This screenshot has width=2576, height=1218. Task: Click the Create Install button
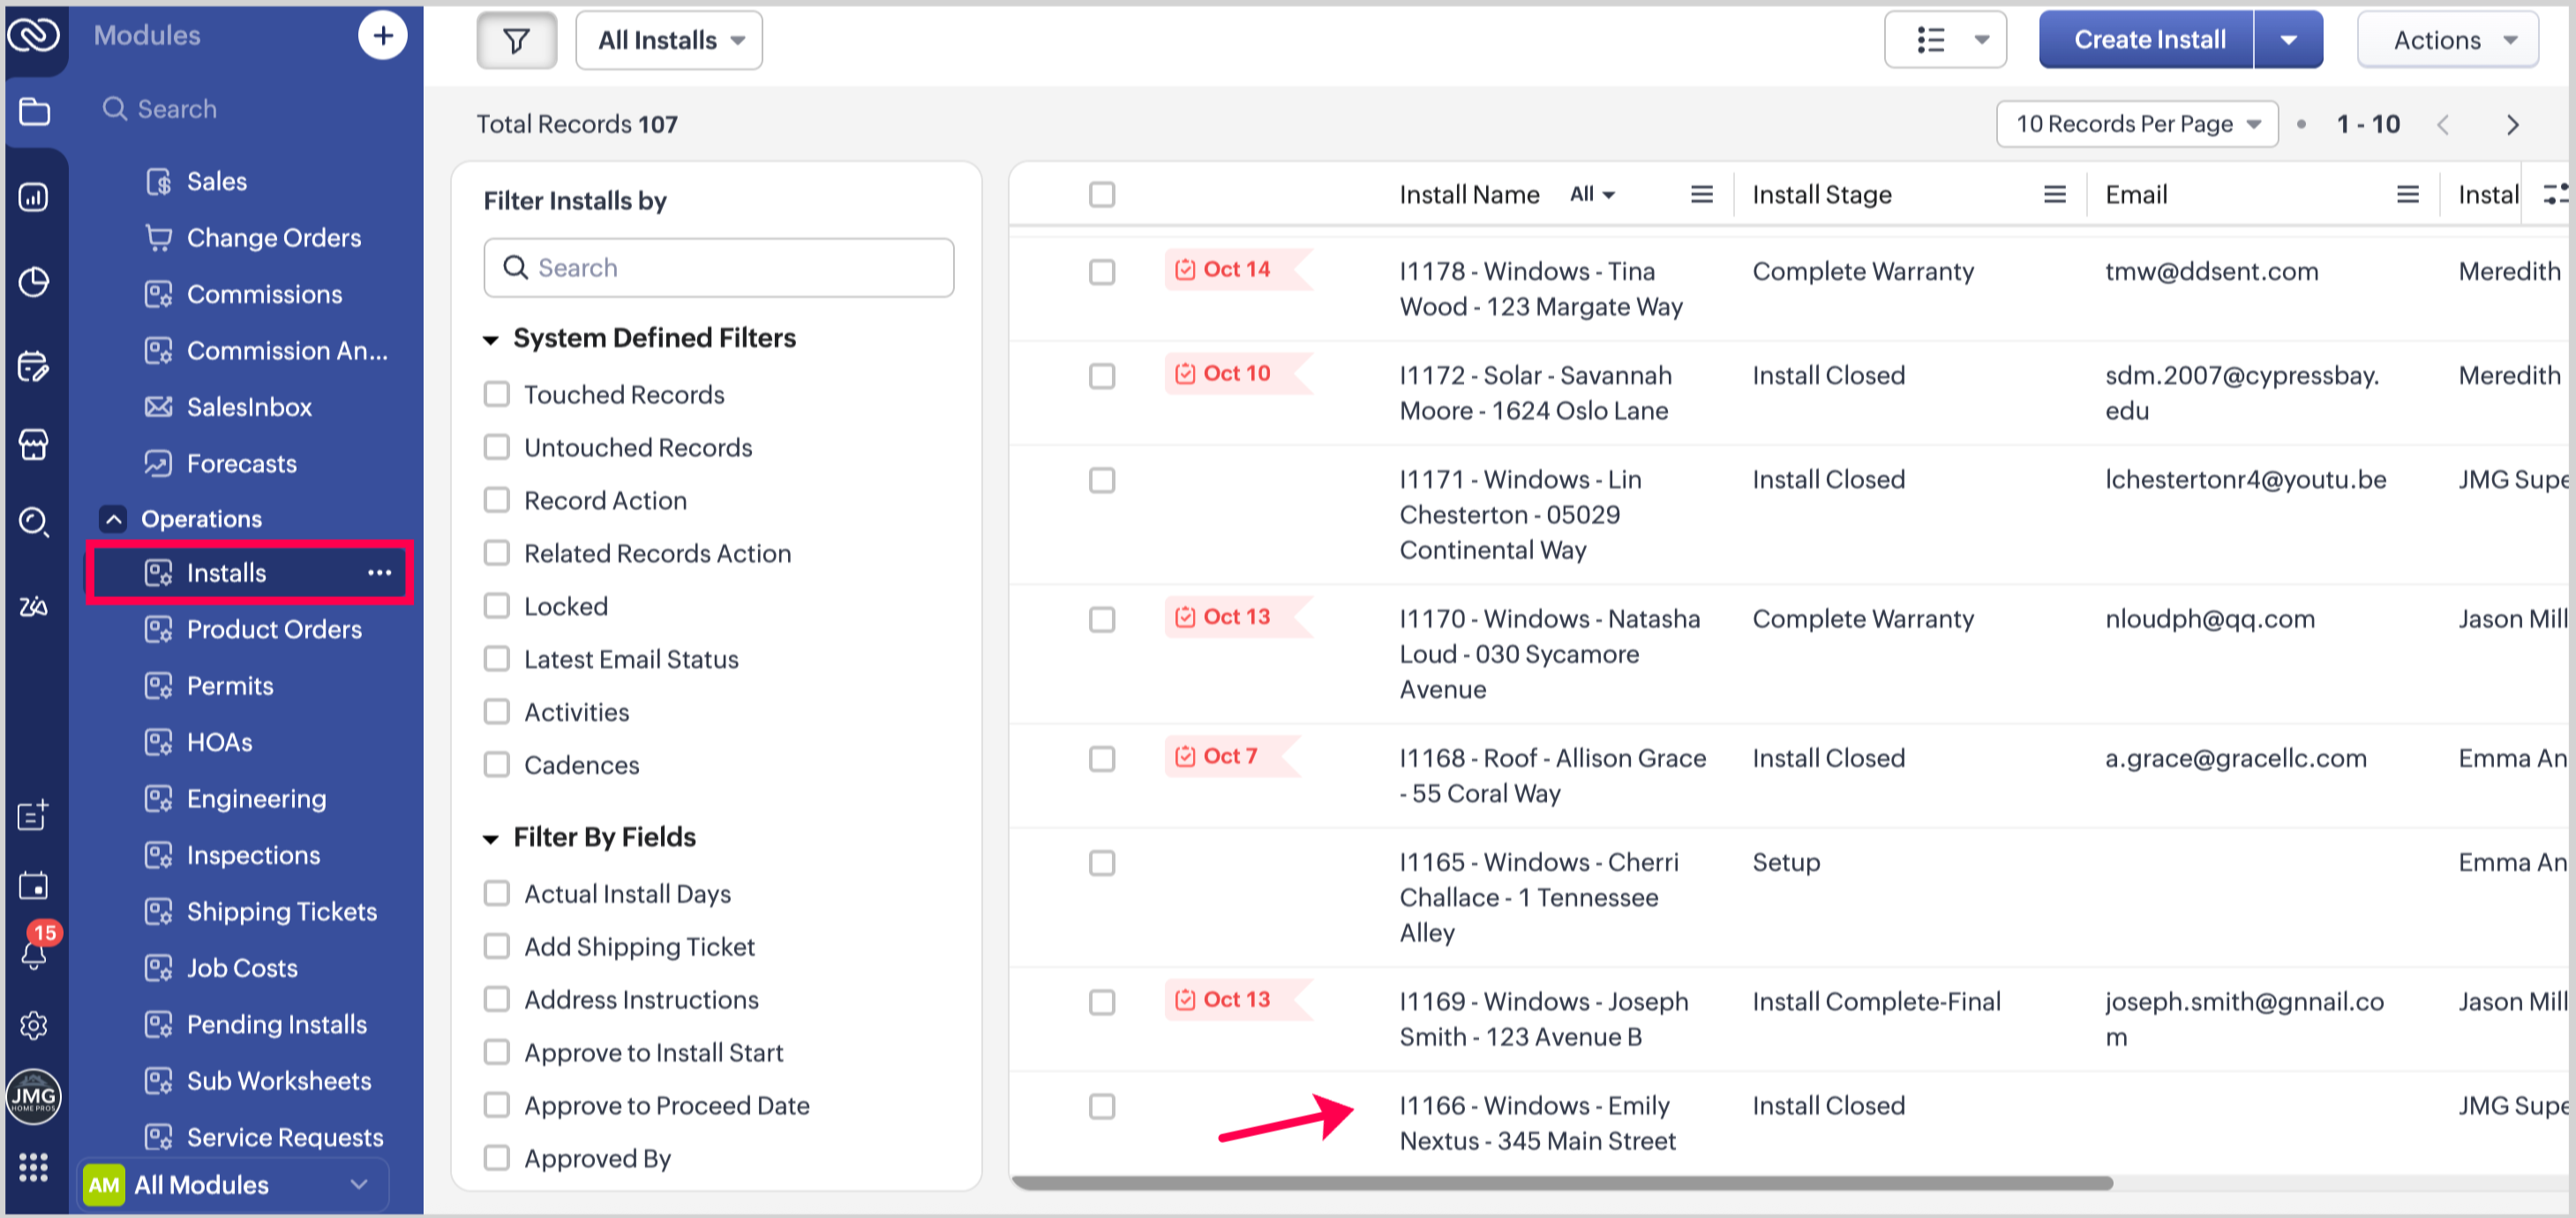coord(2148,41)
